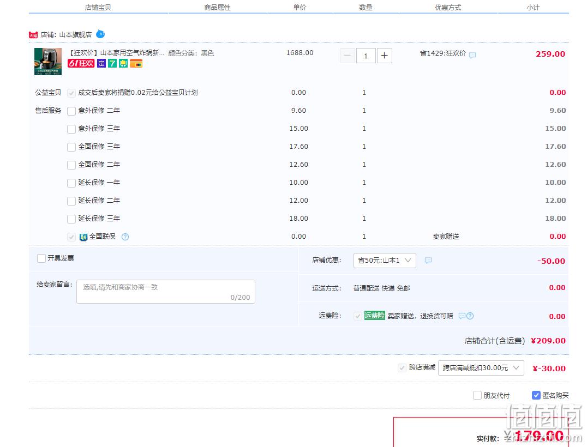
Task: Click the green 7-day return badge
Action: [112, 63]
